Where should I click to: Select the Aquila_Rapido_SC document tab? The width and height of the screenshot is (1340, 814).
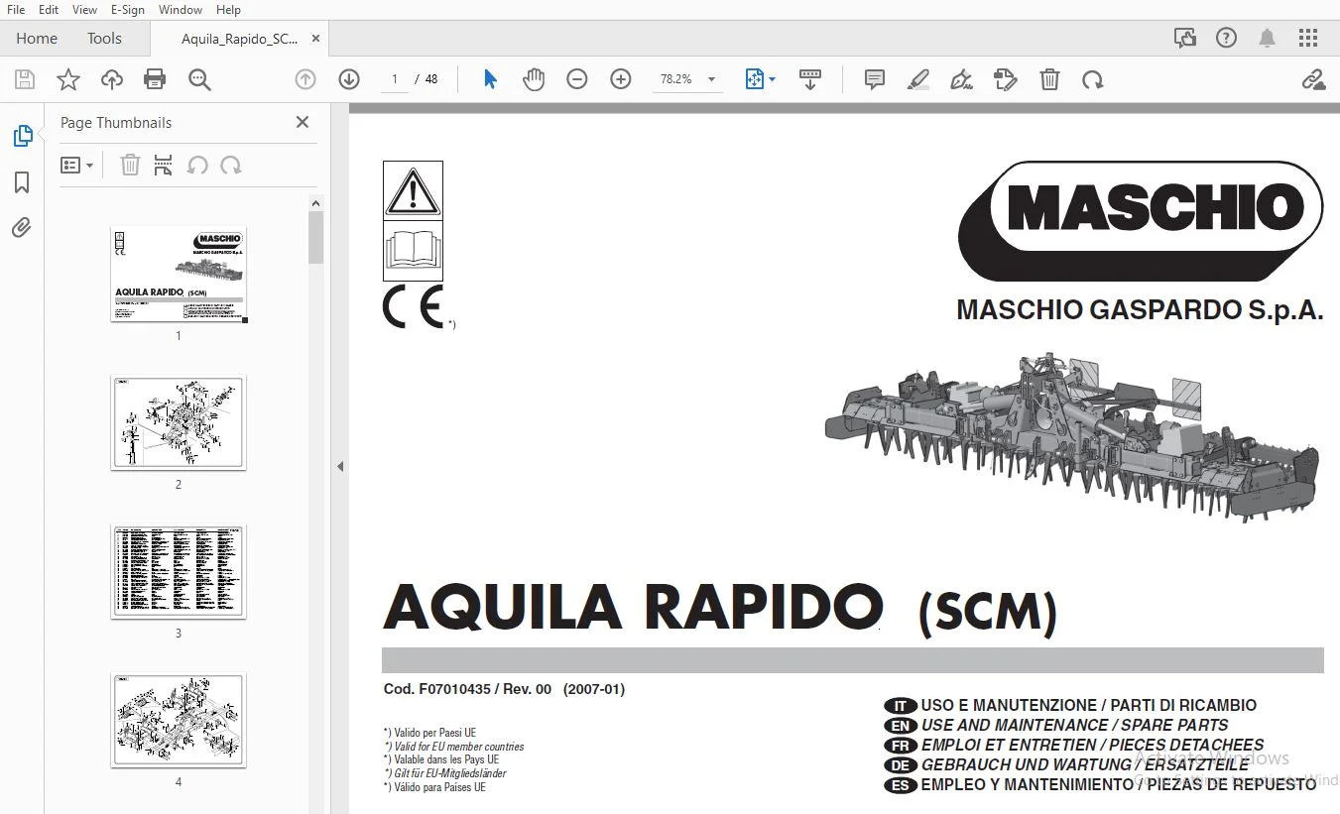(238, 39)
